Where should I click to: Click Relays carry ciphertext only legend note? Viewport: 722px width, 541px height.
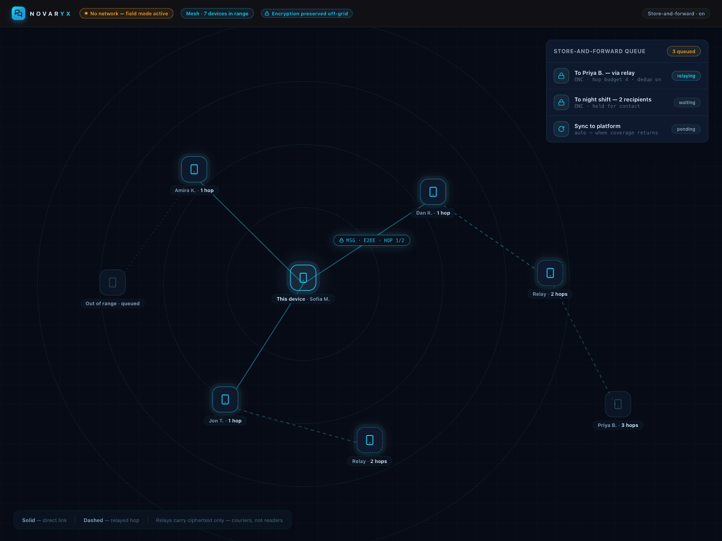coord(219,520)
